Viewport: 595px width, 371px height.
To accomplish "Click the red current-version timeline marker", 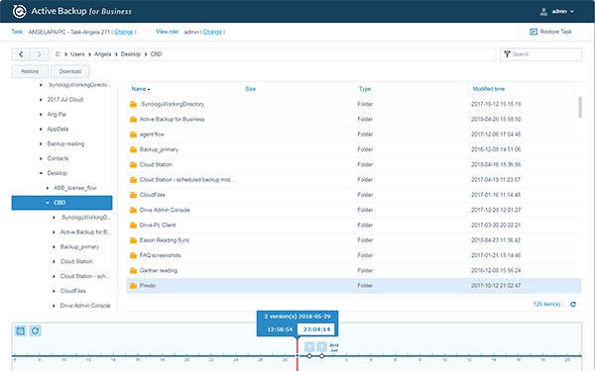I will [297, 355].
